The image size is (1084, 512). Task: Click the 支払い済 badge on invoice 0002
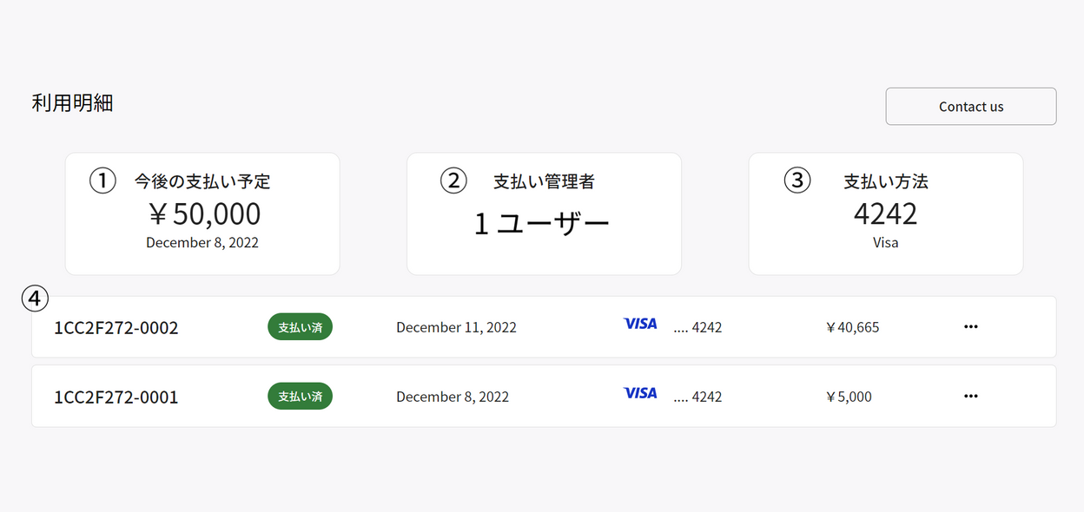[300, 327]
